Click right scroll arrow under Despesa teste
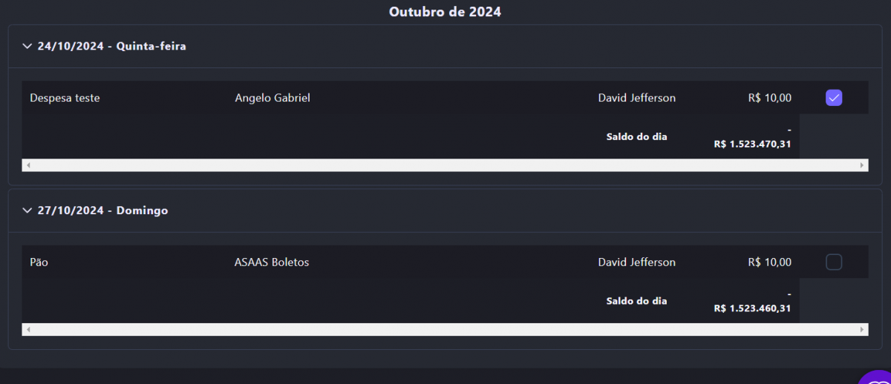Viewport: 891px width, 384px height. click(863, 165)
